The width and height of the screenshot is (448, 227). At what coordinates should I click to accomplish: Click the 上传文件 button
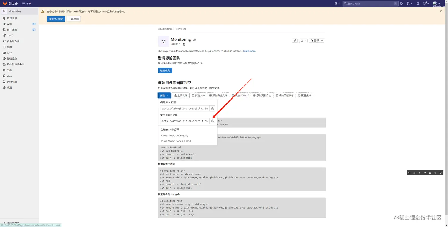pos(181,95)
